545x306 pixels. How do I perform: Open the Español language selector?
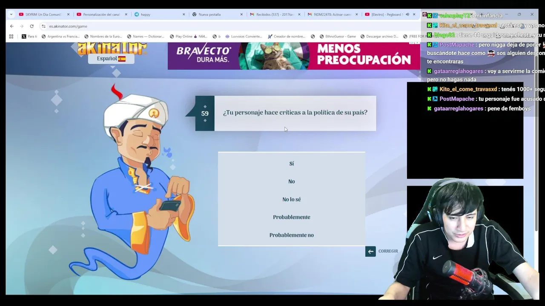coord(111,59)
